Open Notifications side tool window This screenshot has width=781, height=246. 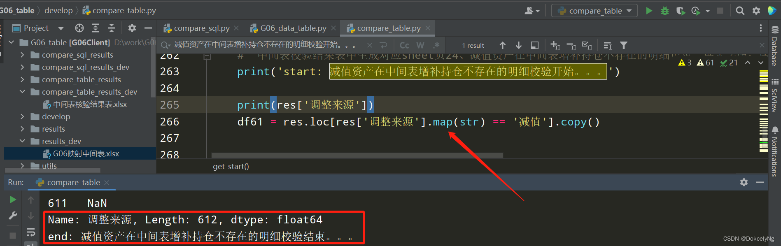774,152
